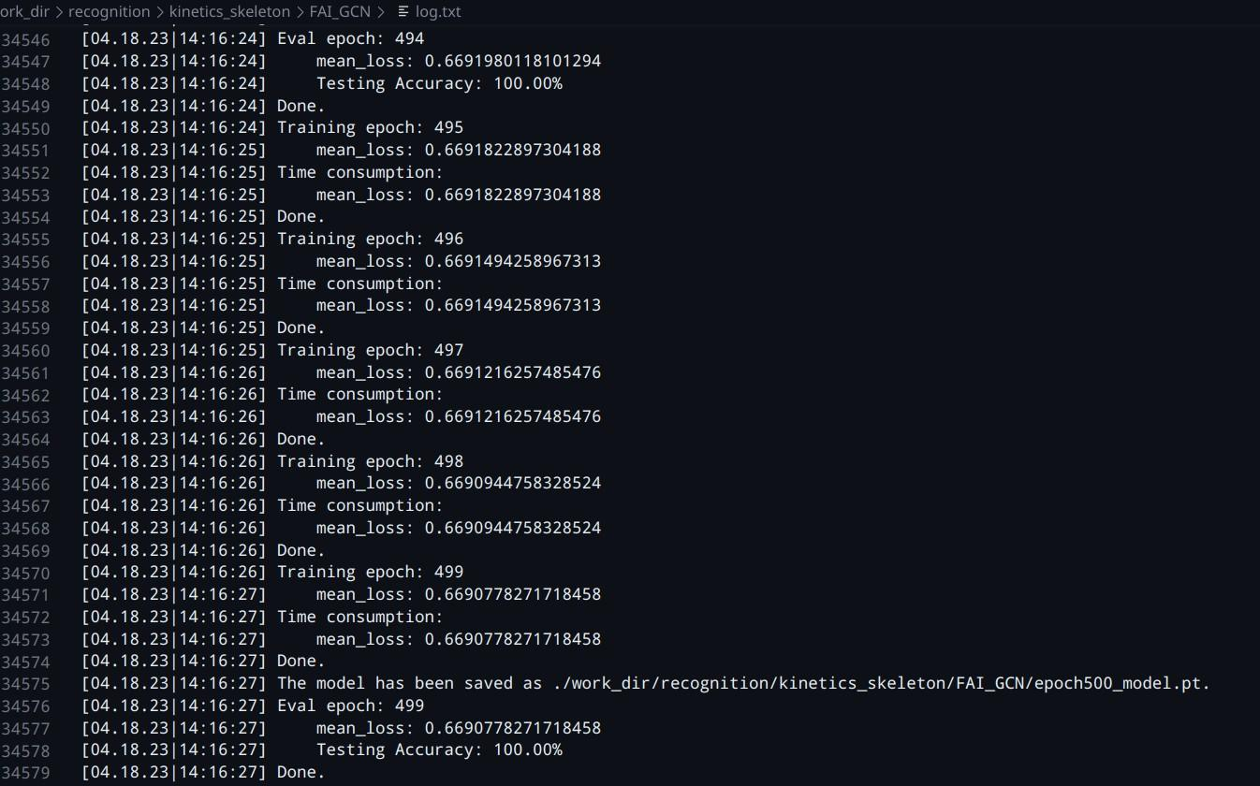Screen dimensions: 1260x786
Task: Place cursor on 'Eval epoch: 494' text
Action: pos(350,39)
